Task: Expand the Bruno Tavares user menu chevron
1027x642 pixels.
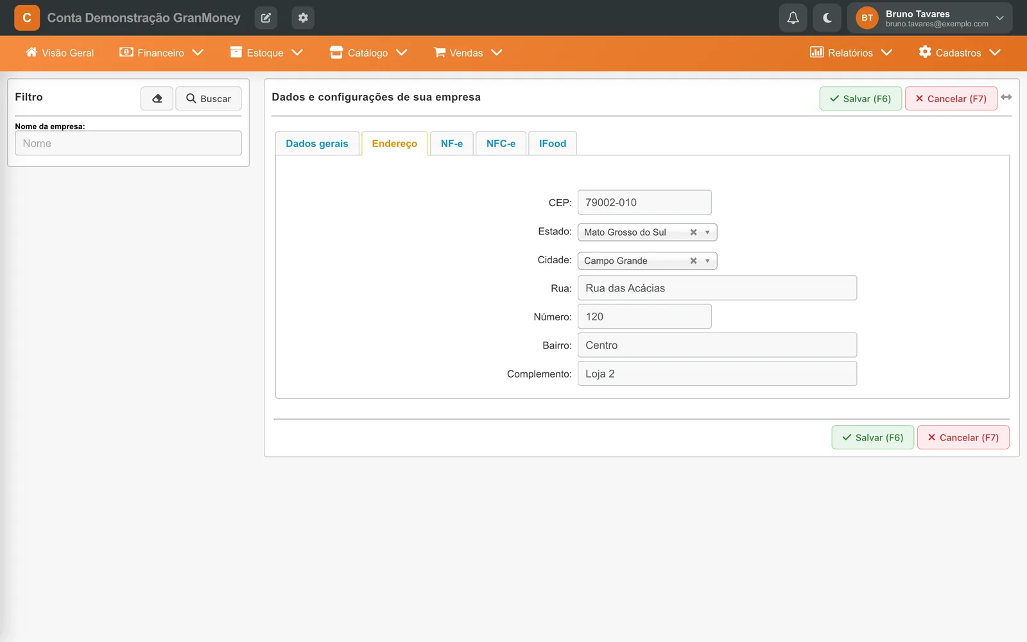Action: tap(999, 18)
